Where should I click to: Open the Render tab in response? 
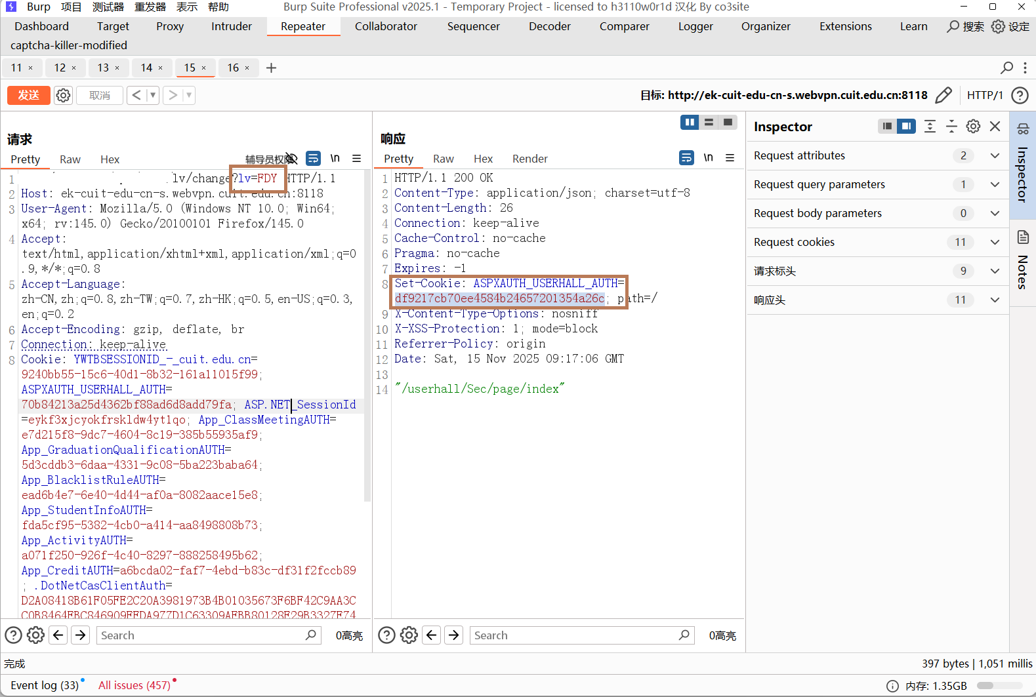coord(529,159)
